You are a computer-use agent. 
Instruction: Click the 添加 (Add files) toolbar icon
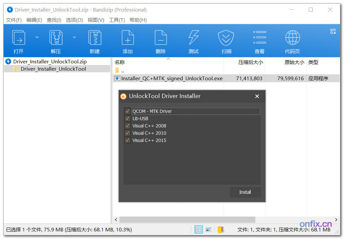point(128,40)
